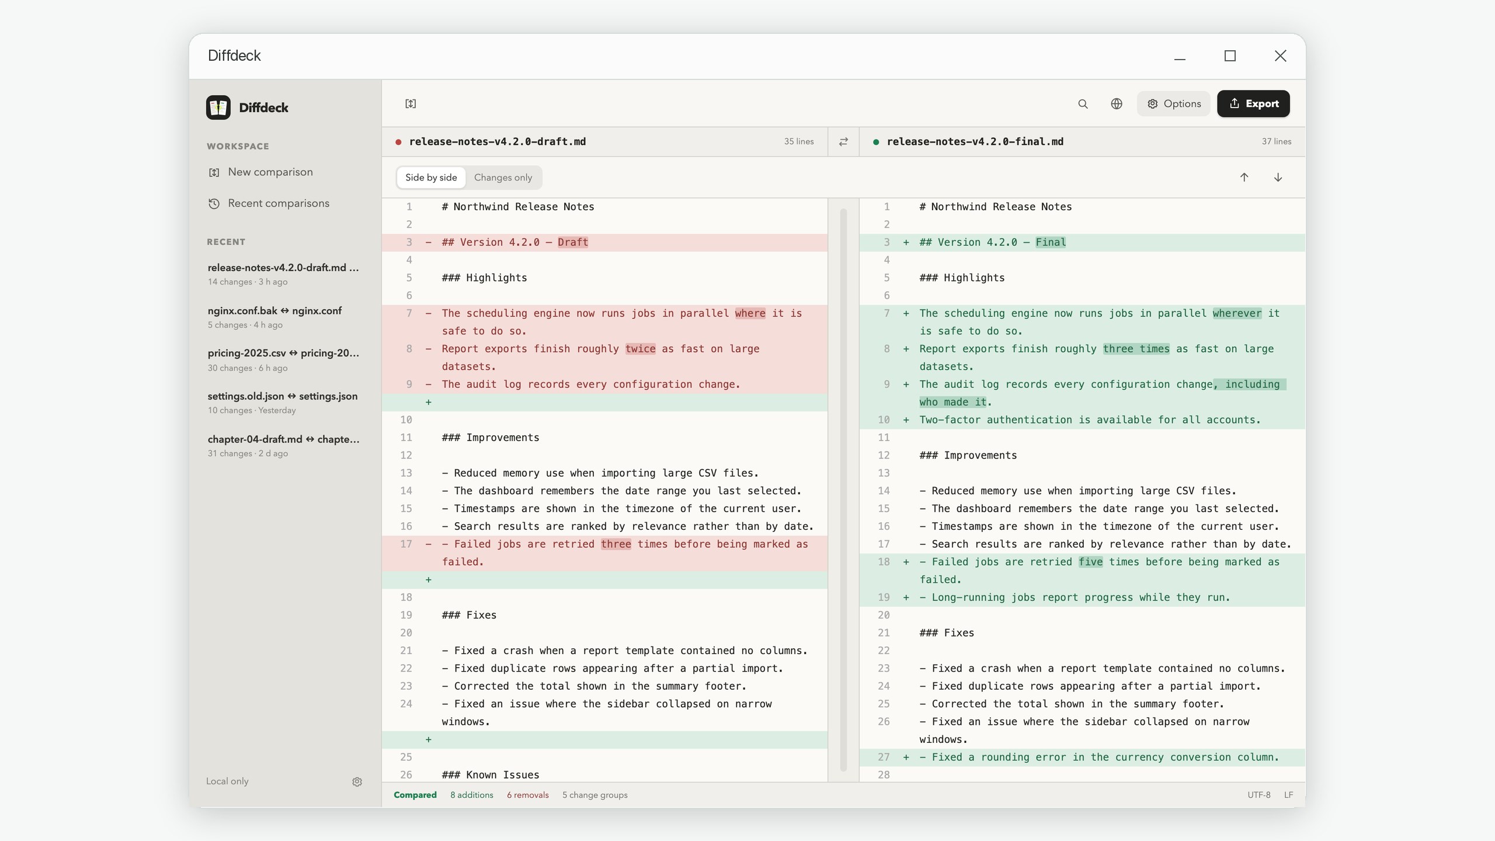
Task: Open recent chapter-04-draft.md comparison
Action: click(x=284, y=446)
